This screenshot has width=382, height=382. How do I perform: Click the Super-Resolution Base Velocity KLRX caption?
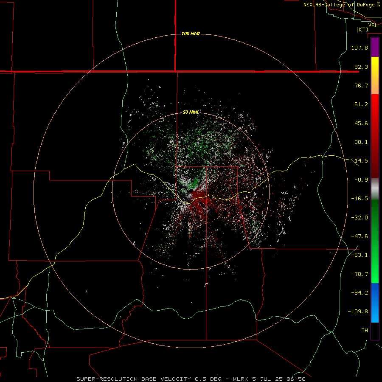191,379
